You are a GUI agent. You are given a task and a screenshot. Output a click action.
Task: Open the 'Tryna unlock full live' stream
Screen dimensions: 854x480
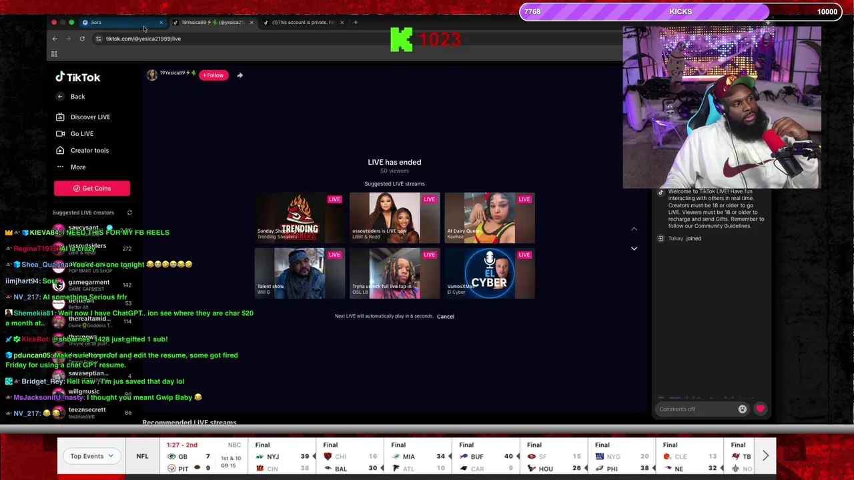(x=394, y=273)
